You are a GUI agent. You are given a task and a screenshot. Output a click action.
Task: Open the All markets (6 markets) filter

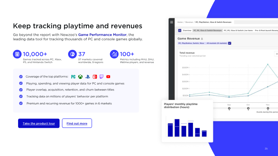coord(217,43)
